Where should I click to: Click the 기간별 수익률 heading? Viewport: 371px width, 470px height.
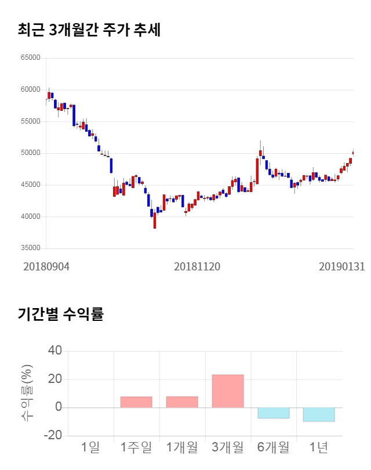pyautogui.click(x=60, y=315)
